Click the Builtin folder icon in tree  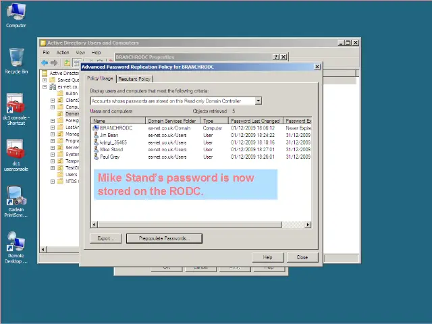coord(60,93)
